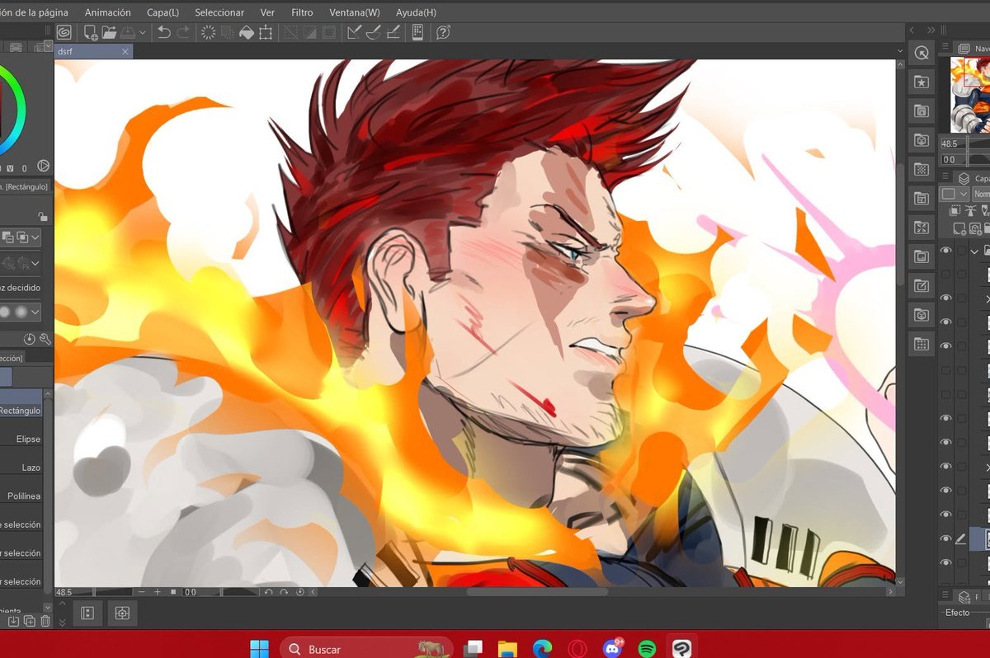Click the Clear (delete) dotted-circle icon

coord(208,32)
